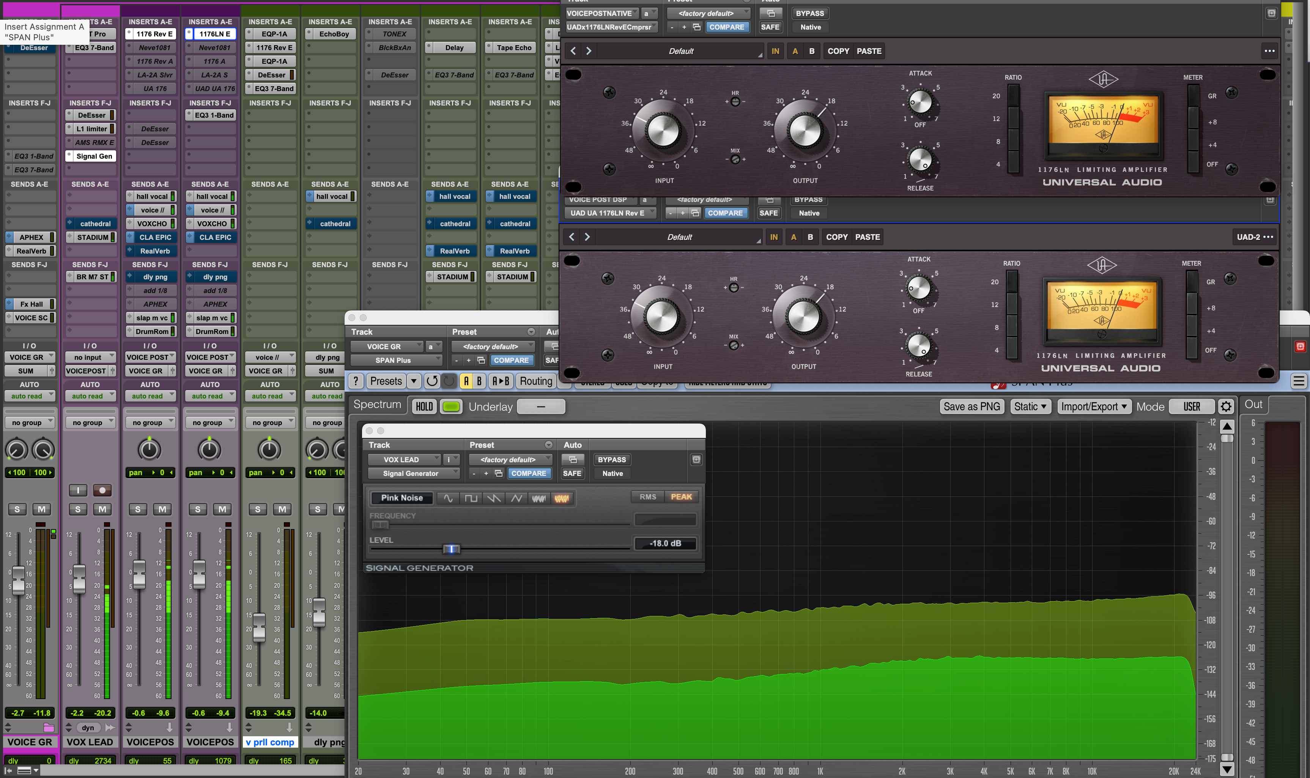The width and height of the screenshot is (1310, 778).
Task: Click the SPAN Plus hamburger menu icon
Action: click(x=1299, y=381)
